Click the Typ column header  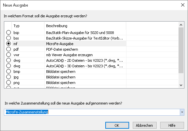[x=28, y=26]
